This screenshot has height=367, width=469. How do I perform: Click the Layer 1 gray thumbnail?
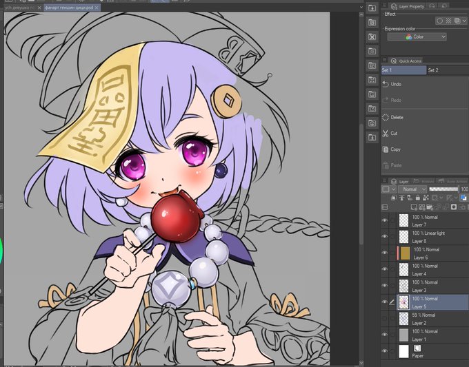(403, 335)
